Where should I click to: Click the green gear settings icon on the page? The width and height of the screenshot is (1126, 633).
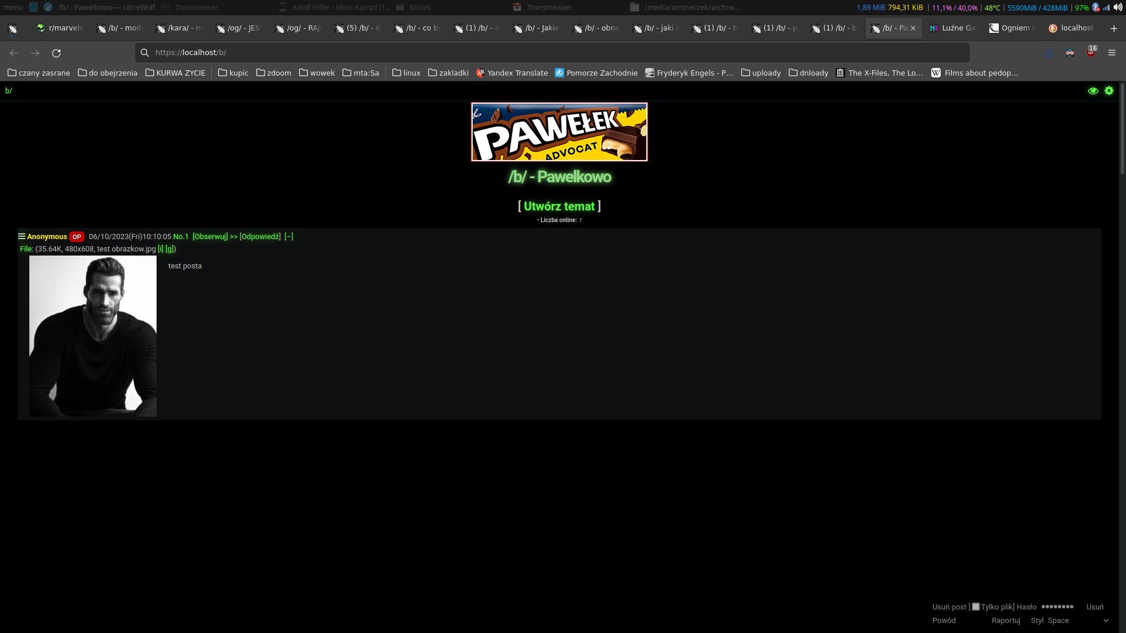pyautogui.click(x=1109, y=91)
